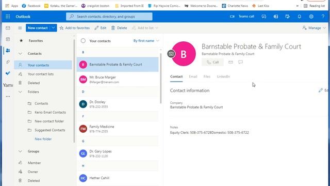Open the Files paperclip module icon

[8, 62]
